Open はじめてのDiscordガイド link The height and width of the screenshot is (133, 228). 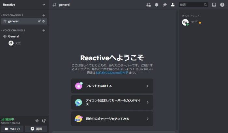pos(112,73)
